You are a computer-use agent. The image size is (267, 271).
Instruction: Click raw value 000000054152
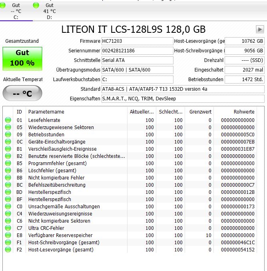click(x=237, y=250)
